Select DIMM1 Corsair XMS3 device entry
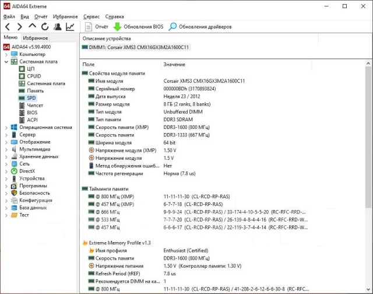Screen dimensions: 373x294 (136, 47)
